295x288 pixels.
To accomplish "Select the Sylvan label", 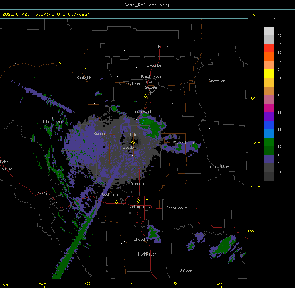I will pyautogui.click(x=133, y=84).
